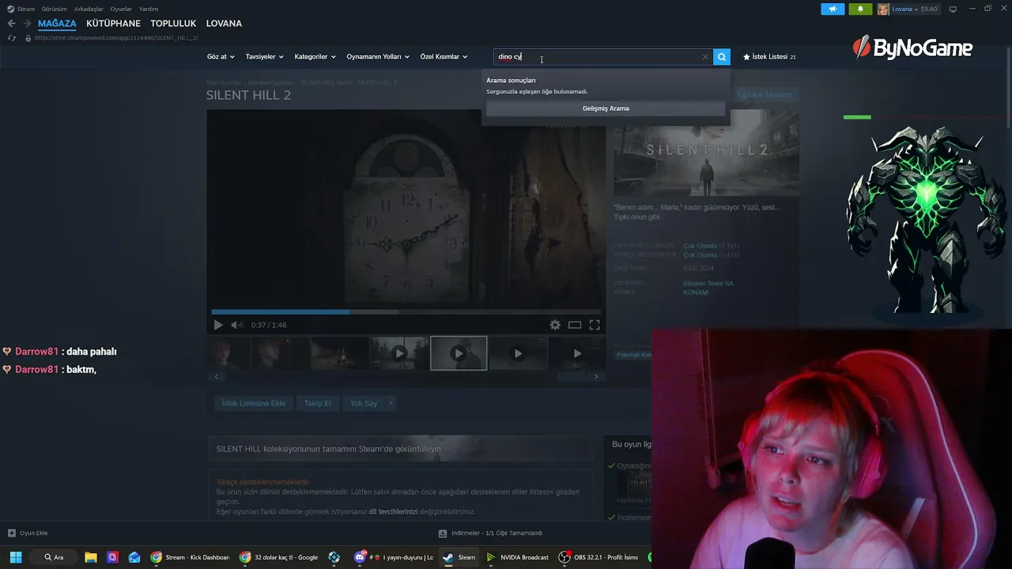The width and height of the screenshot is (1012, 569).
Task: Expand the Göz at dropdown
Action: coord(221,57)
